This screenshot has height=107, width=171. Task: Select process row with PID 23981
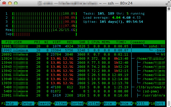click(x=83, y=95)
